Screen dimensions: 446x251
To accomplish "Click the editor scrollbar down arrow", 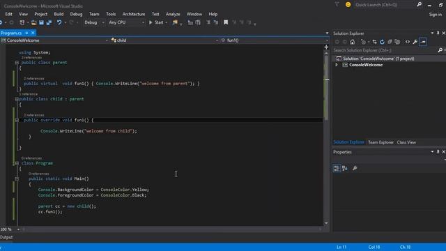I will [x=327, y=223].
